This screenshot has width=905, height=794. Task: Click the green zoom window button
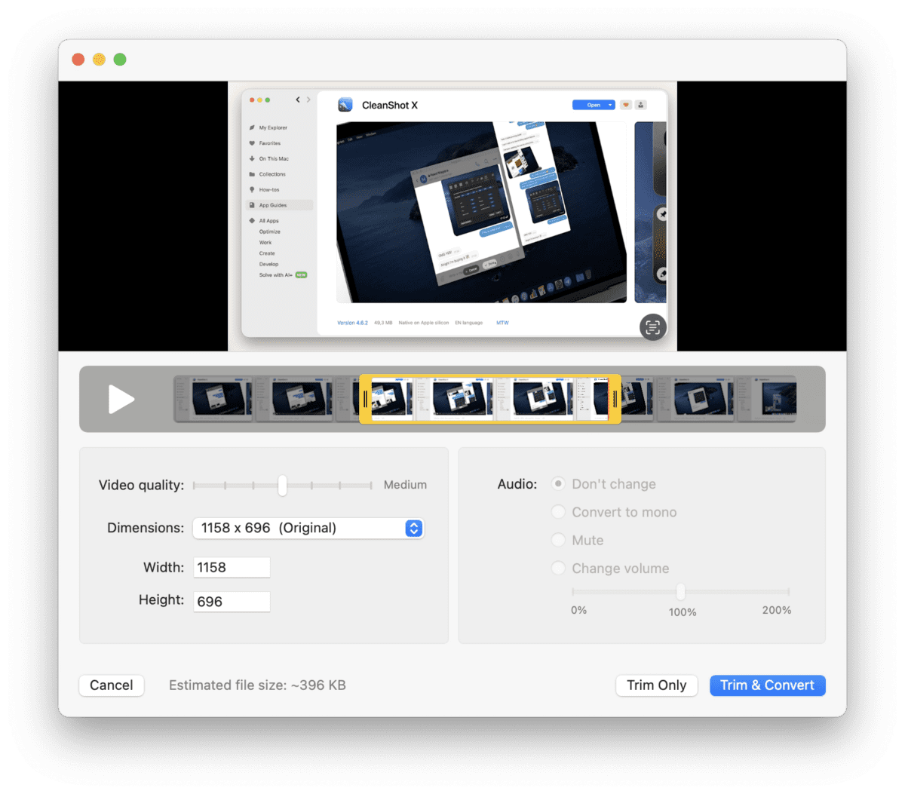pyautogui.click(x=120, y=60)
